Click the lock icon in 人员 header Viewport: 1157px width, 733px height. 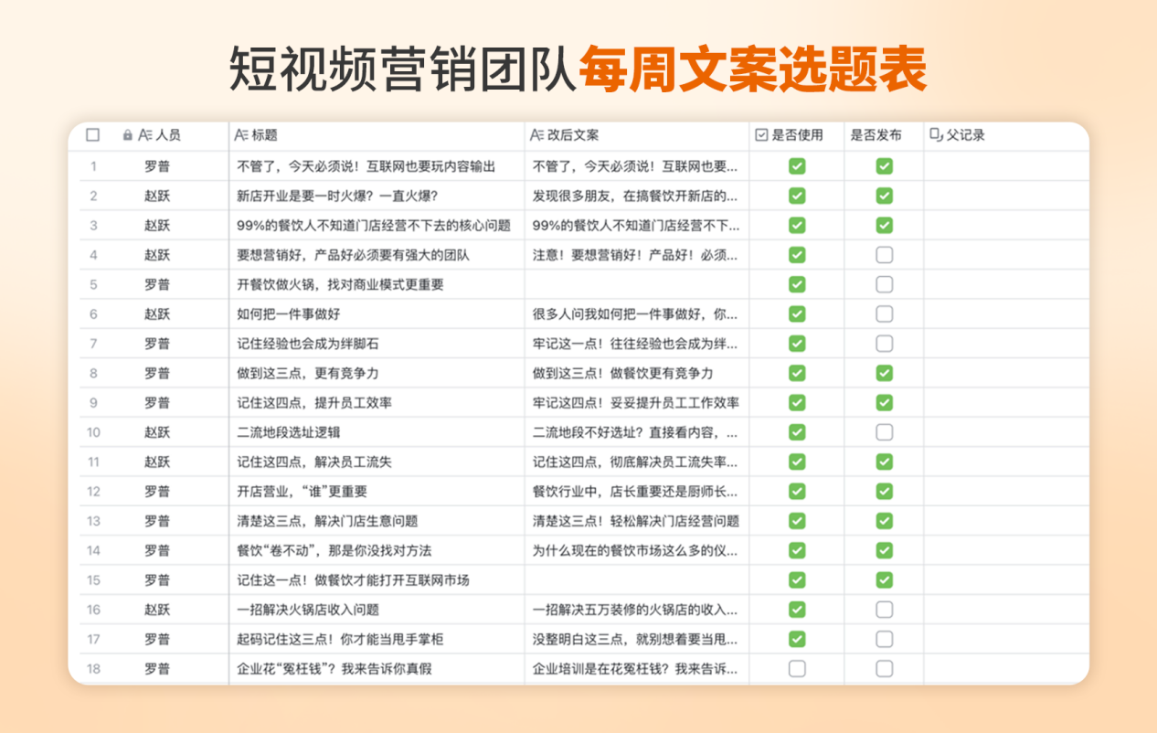128,135
